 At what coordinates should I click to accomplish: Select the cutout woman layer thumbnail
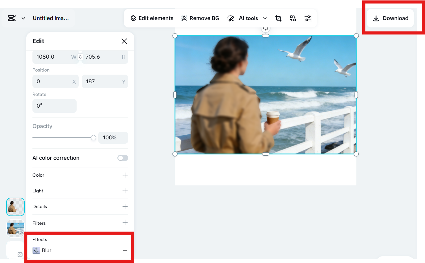click(15, 207)
